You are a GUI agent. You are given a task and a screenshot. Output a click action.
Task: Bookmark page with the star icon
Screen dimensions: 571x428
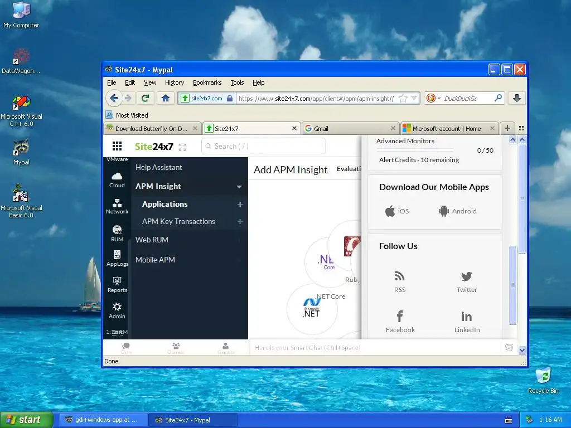pos(403,98)
